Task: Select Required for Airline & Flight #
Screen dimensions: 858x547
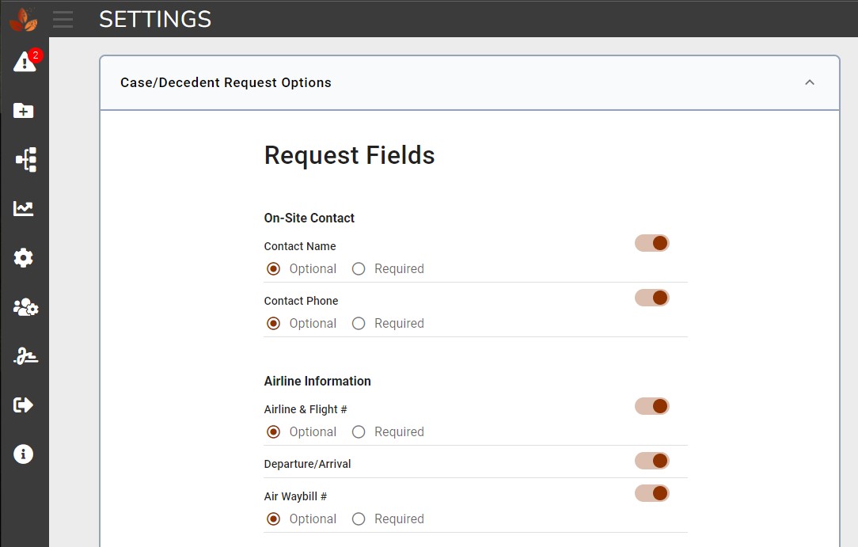Action: coord(359,431)
